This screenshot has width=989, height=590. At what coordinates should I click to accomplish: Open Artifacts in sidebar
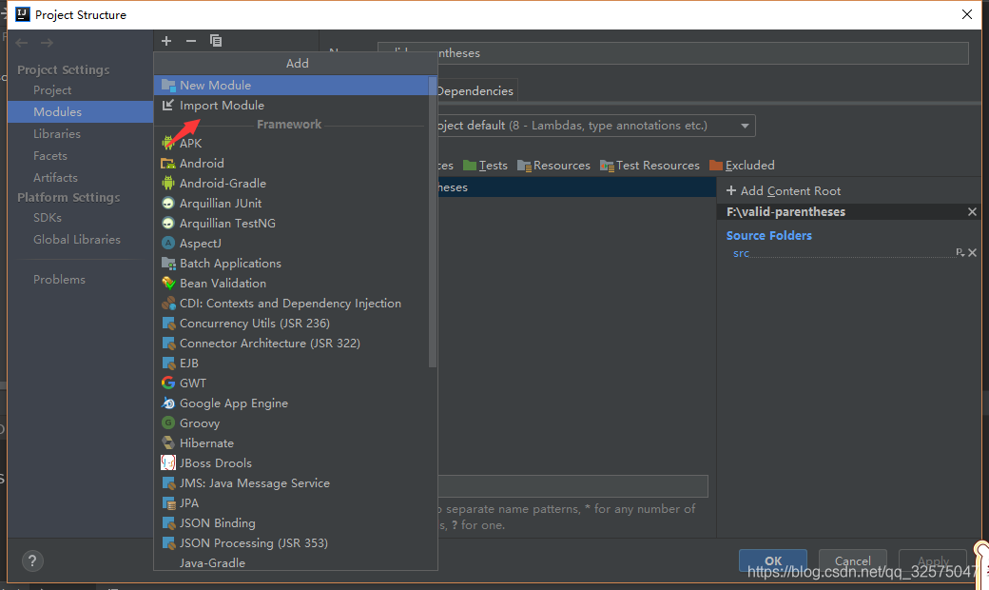(55, 178)
